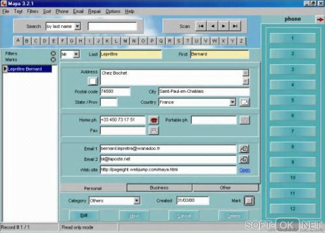The width and height of the screenshot is (325, 233).
Task: Open the Filters menu
Action: [33, 11]
